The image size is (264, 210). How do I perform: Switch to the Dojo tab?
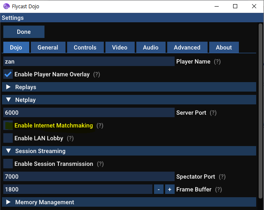point(16,47)
